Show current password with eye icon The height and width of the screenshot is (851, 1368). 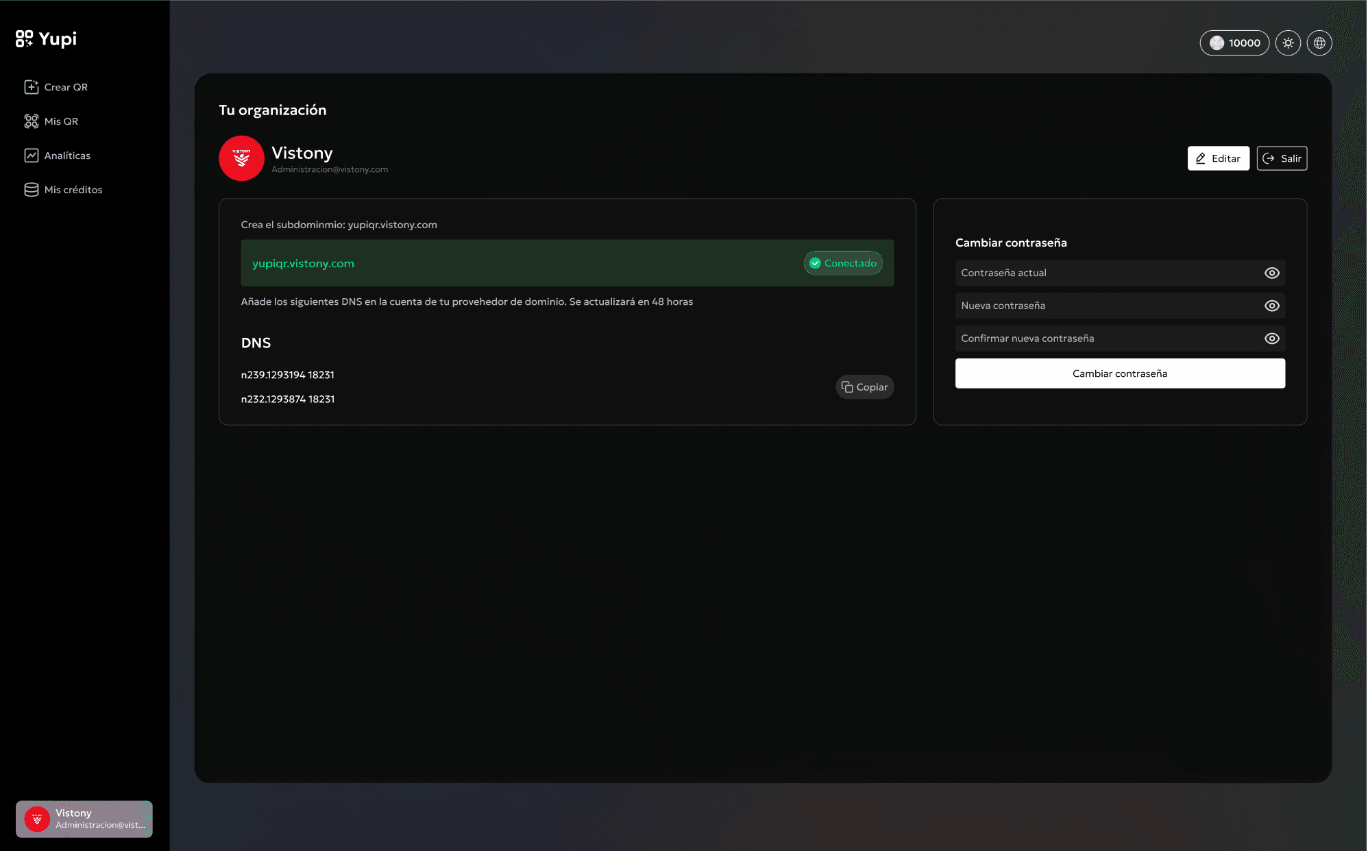[1271, 273]
